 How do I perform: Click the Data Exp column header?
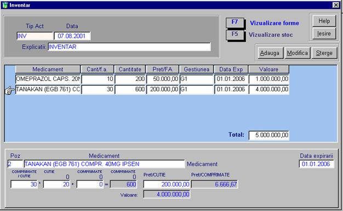tap(231, 69)
